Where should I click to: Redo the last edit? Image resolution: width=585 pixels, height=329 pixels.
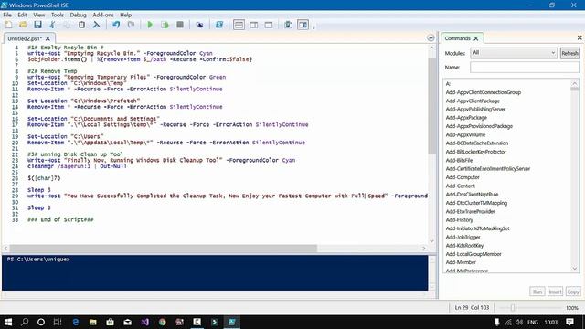pos(131,25)
